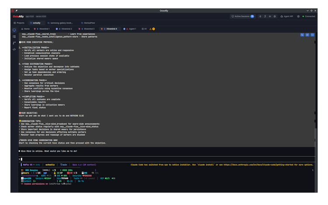328x205 pixels.
Task: Click the microphone icon in header
Action: [x=260, y=16]
